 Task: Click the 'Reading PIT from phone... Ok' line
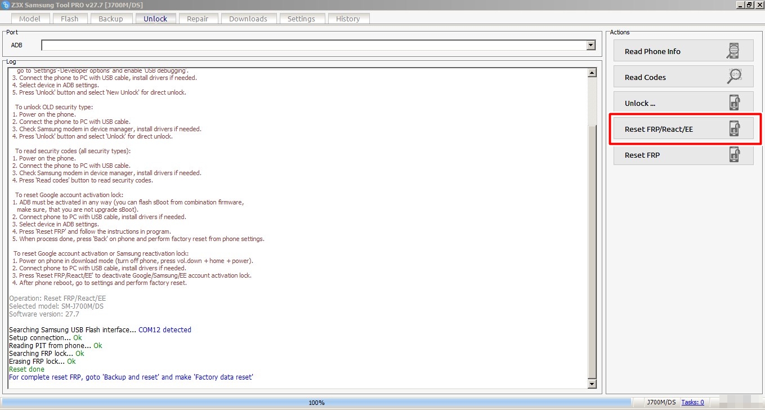[56, 346]
